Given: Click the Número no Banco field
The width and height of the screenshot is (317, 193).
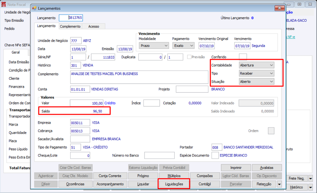Looking at the screenshot, I should [x=159, y=155].
